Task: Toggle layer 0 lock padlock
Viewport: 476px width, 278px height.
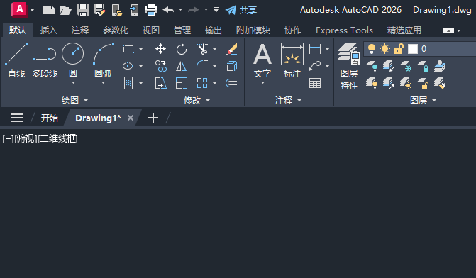Action: (x=398, y=49)
